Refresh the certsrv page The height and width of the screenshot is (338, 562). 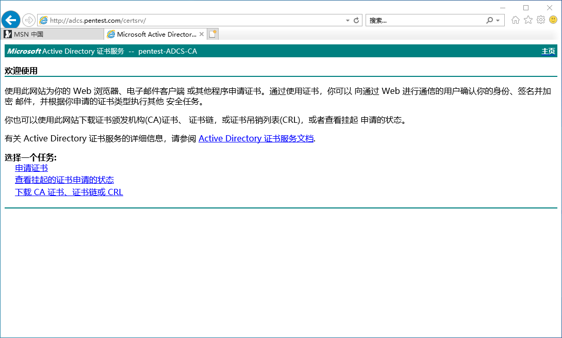pos(356,21)
